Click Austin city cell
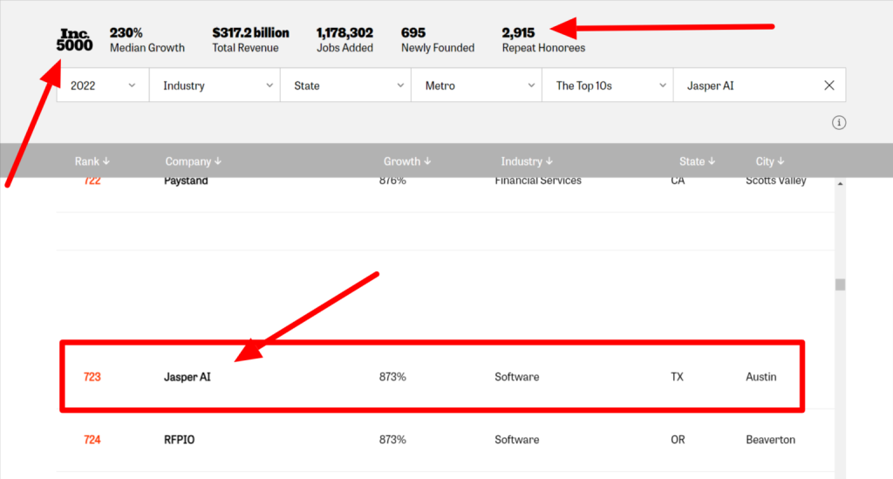The height and width of the screenshot is (479, 893). click(760, 377)
